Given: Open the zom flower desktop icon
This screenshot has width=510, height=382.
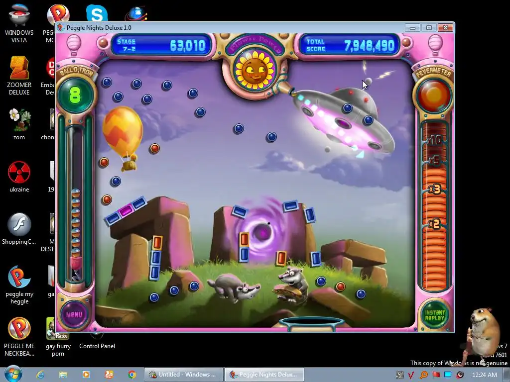Looking at the screenshot, I should (19, 124).
